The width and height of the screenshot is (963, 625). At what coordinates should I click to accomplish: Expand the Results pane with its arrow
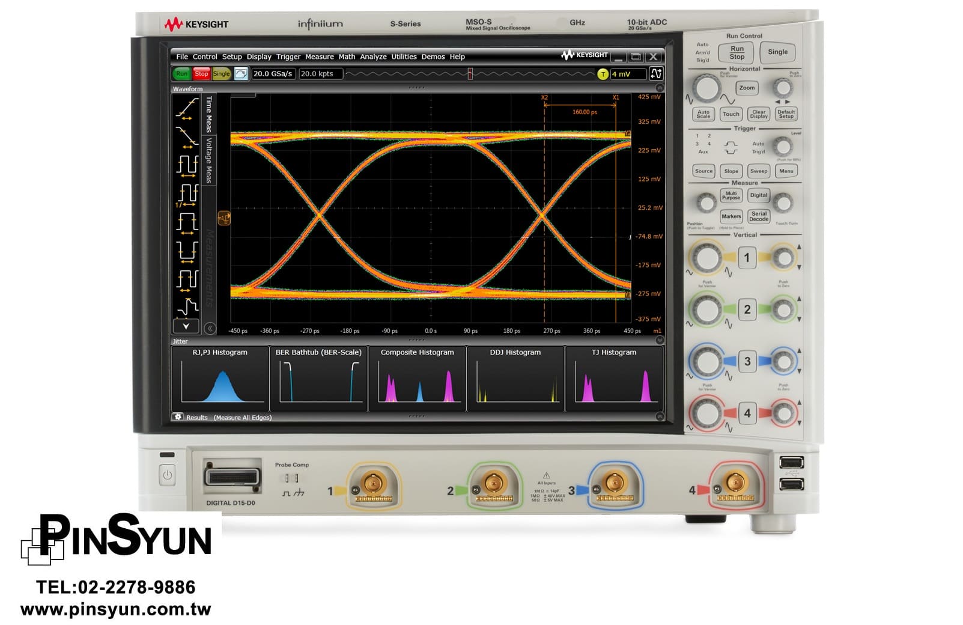coord(659,416)
